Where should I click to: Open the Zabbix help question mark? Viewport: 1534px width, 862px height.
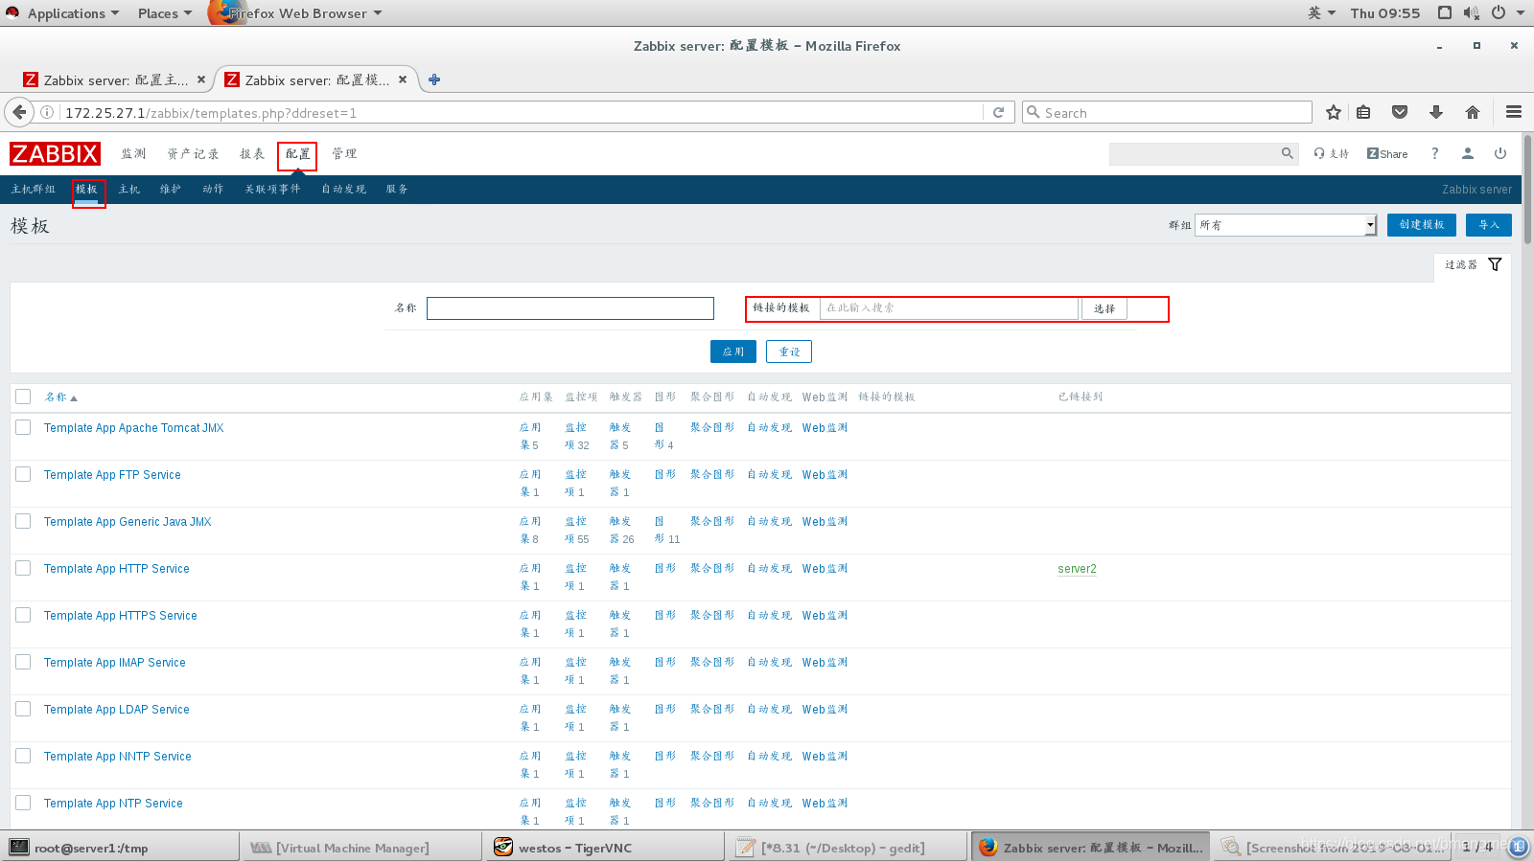click(1435, 153)
